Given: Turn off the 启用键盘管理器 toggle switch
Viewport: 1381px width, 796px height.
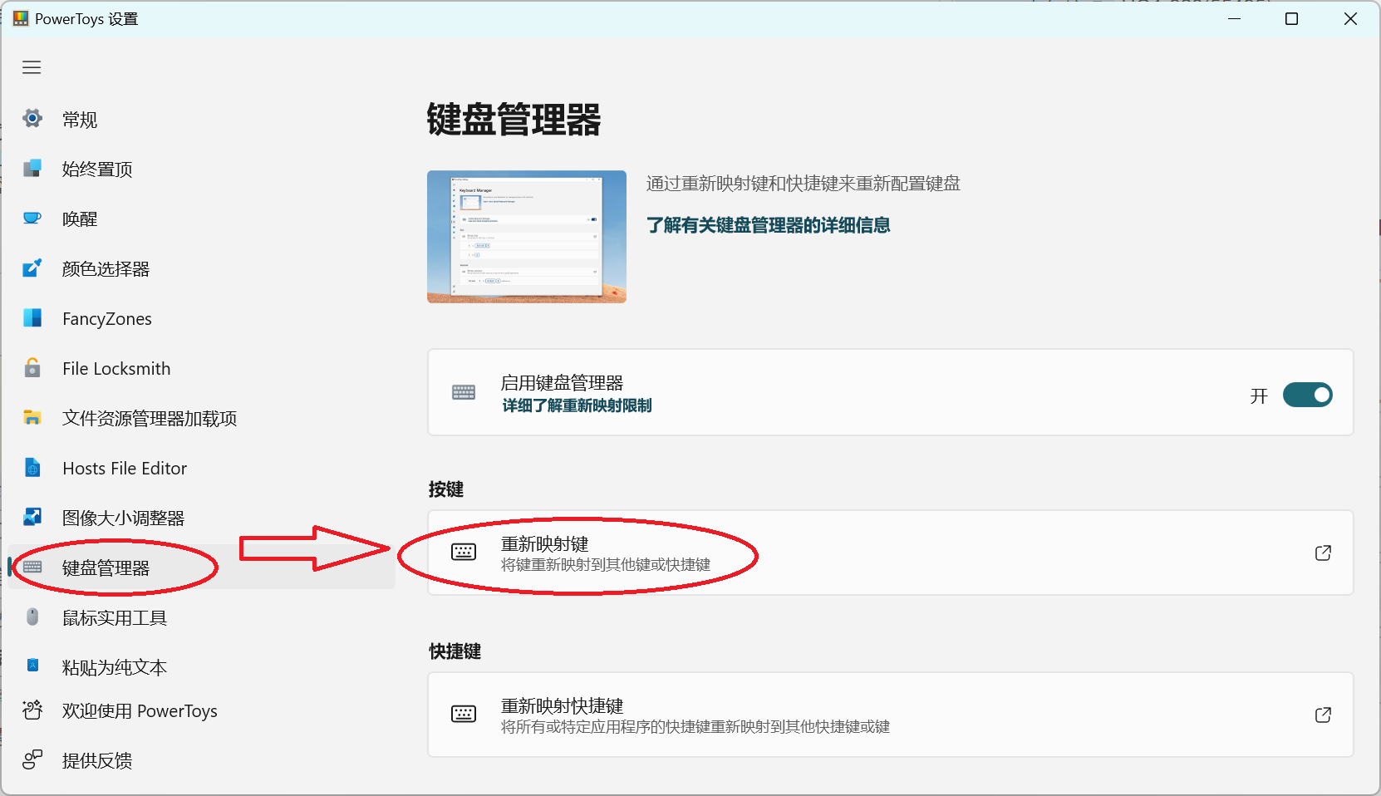Looking at the screenshot, I should coord(1307,395).
